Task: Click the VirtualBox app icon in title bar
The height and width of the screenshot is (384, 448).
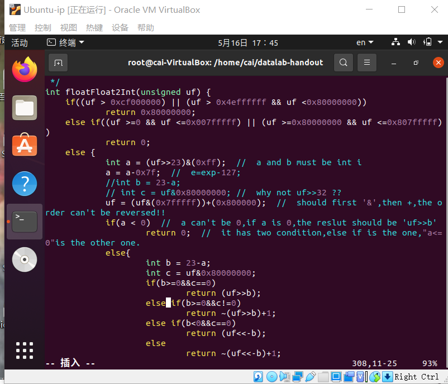Action: [15, 9]
